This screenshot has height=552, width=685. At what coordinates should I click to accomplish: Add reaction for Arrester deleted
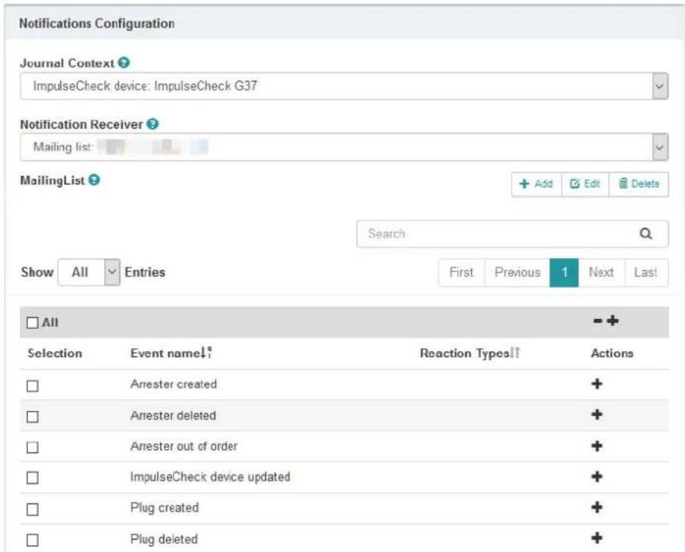point(597,415)
